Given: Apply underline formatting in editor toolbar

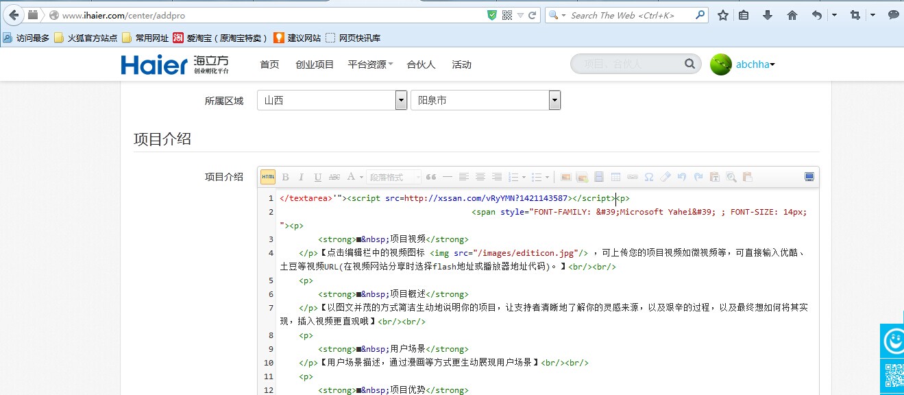Looking at the screenshot, I should (317, 177).
